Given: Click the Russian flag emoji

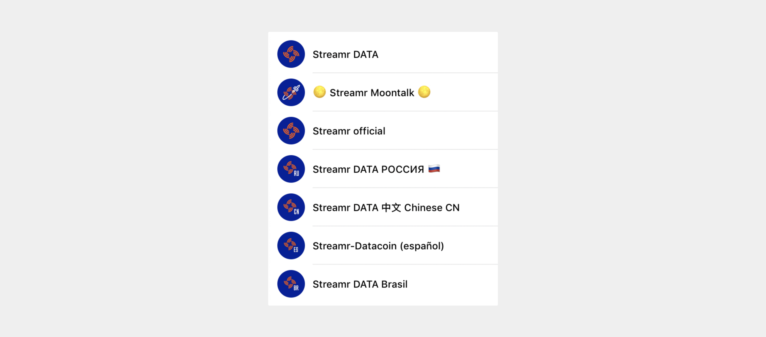Looking at the screenshot, I should (434, 169).
